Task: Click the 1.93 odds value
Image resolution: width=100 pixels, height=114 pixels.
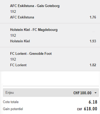Action: [x=93, y=41]
